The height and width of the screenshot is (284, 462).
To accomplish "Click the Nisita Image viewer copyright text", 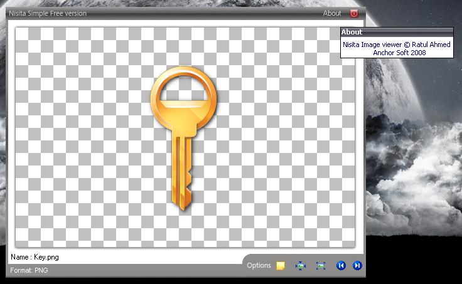I will pos(396,45).
